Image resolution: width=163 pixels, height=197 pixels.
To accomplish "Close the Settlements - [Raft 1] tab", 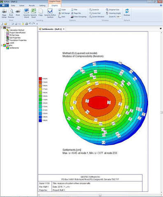I will point(63,29).
